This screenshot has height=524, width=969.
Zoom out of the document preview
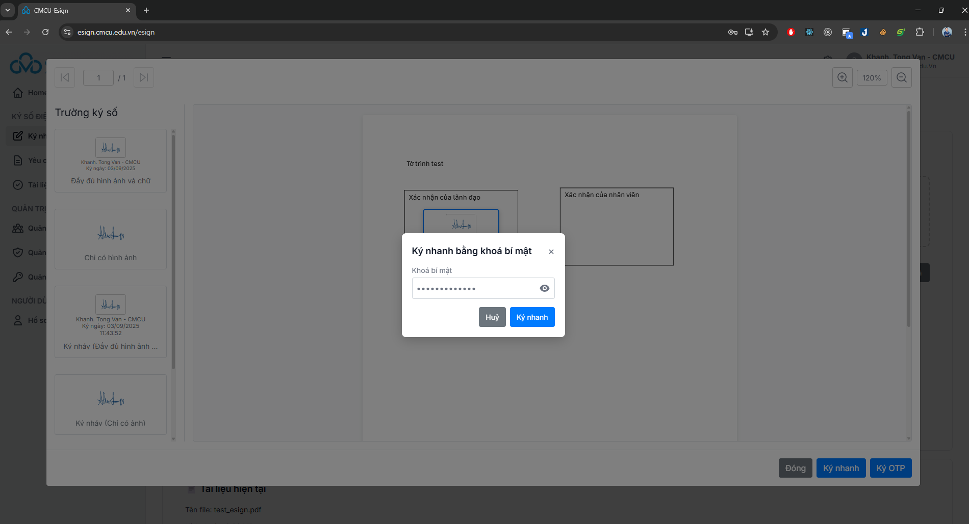click(901, 78)
